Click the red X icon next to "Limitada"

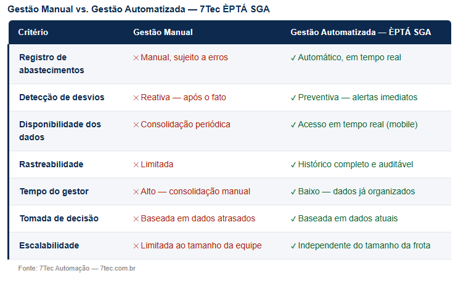click(136, 165)
